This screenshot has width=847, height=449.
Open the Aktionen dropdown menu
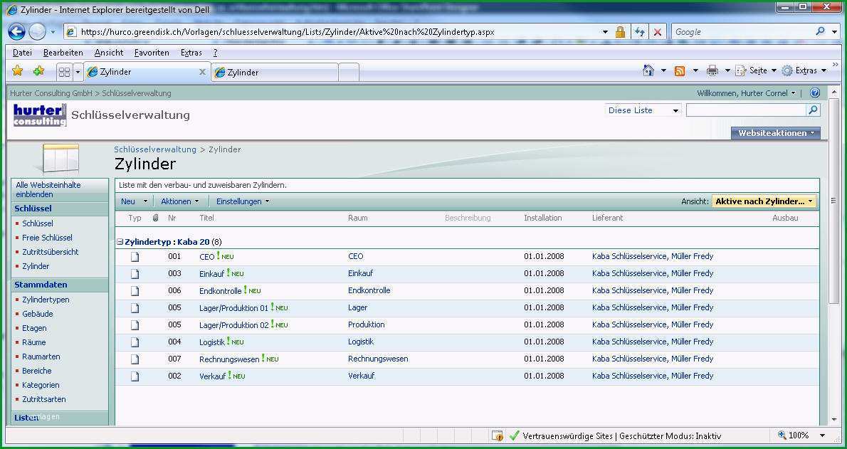coord(180,201)
